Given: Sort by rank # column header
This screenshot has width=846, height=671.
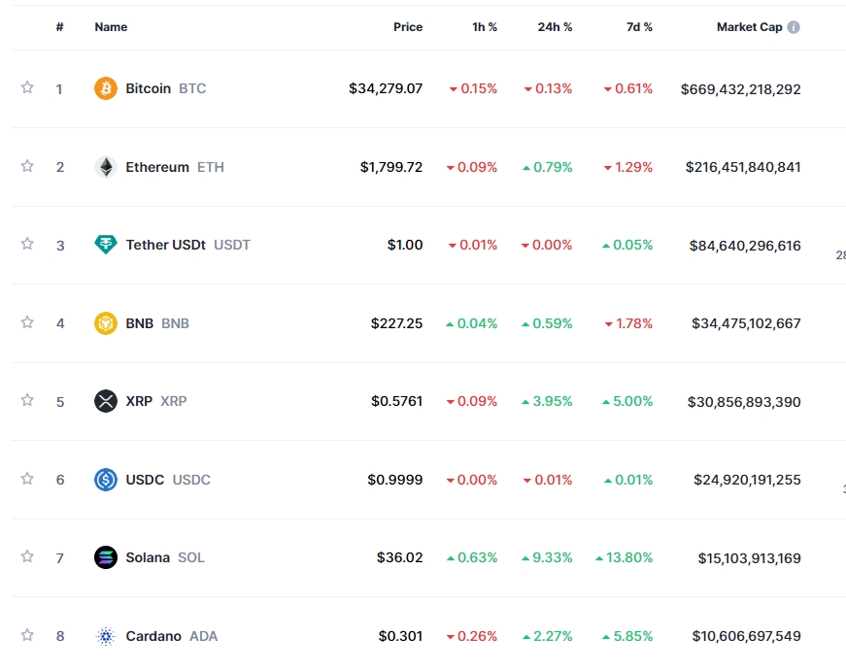Looking at the screenshot, I should pyautogui.click(x=59, y=27).
